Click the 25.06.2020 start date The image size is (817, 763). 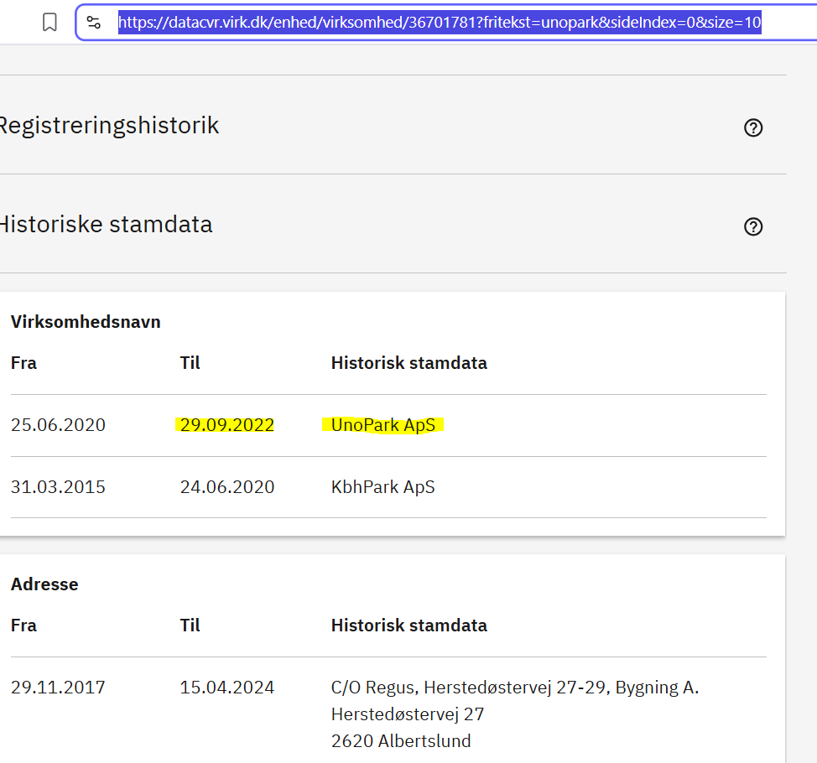[x=58, y=425]
